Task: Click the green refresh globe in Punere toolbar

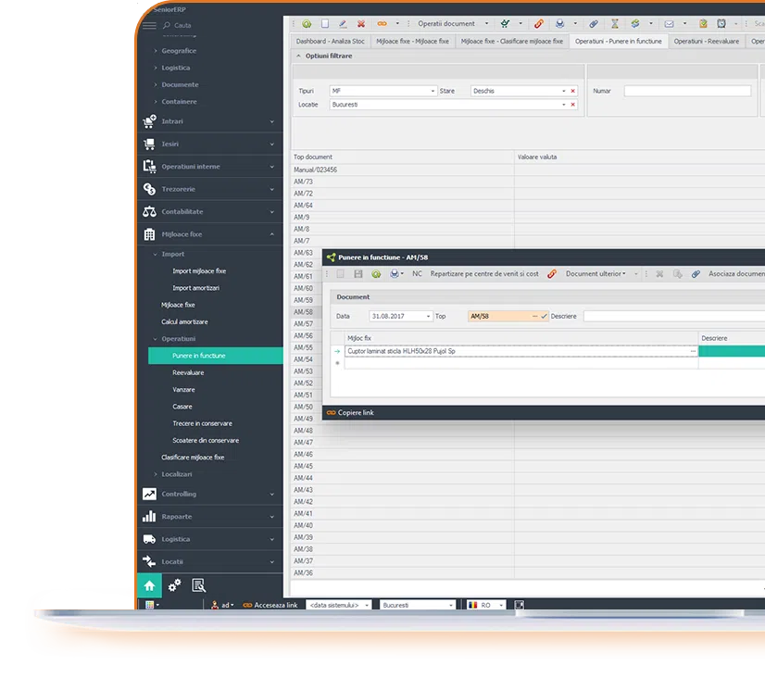Action: (x=376, y=274)
